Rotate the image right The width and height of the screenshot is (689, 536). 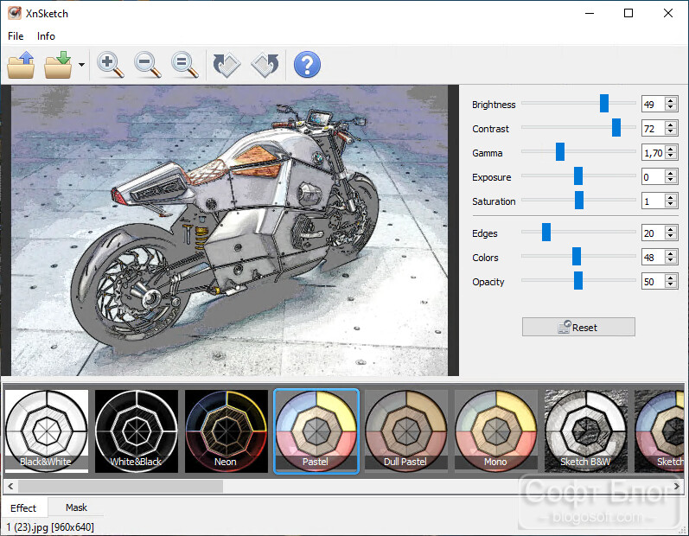click(265, 65)
